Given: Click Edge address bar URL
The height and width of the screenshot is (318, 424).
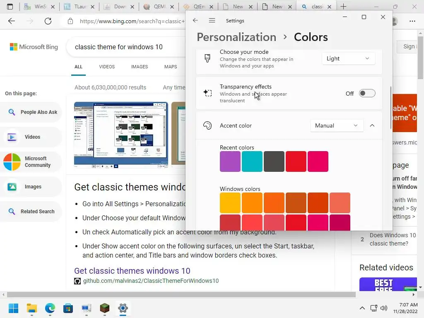Looking at the screenshot, I should [132, 21].
